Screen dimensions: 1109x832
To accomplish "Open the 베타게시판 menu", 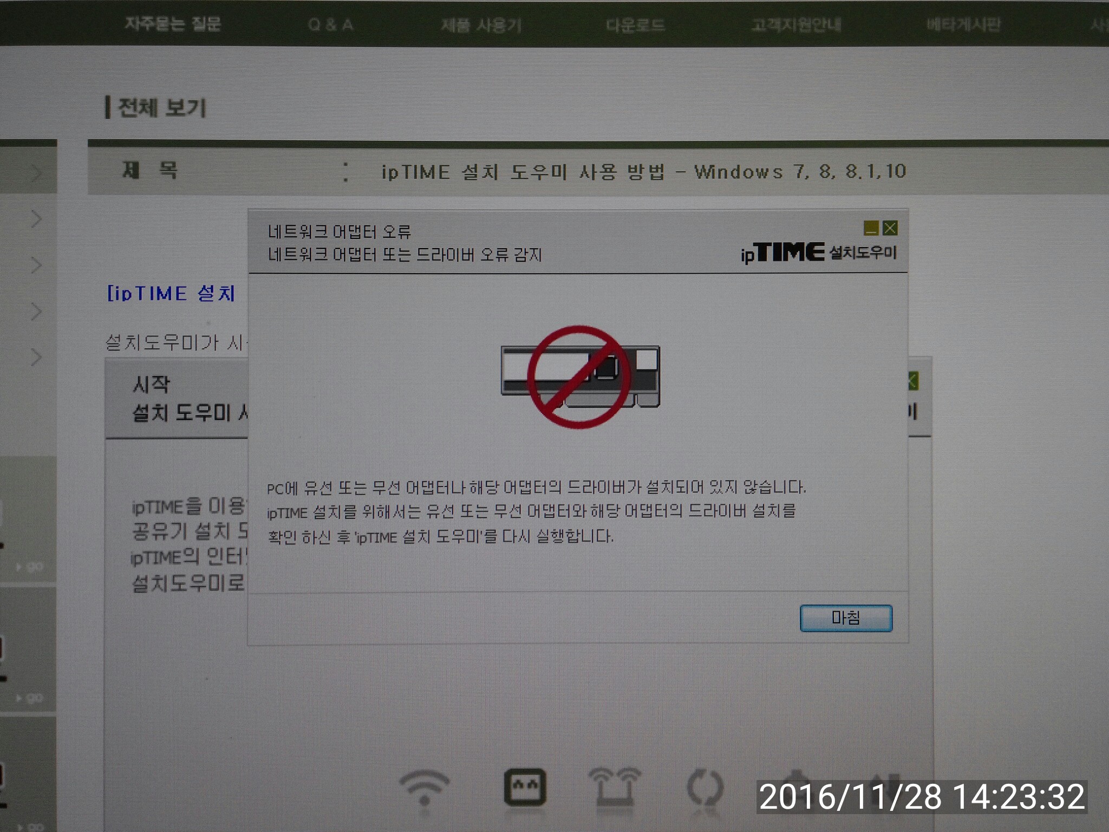I will (963, 24).
